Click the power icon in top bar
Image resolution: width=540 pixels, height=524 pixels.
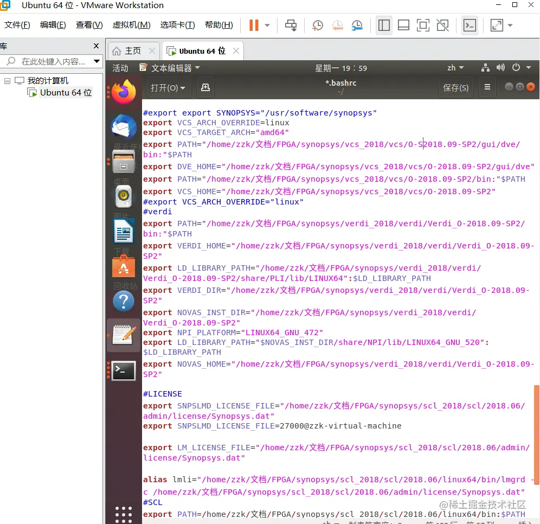tap(516, 67)
